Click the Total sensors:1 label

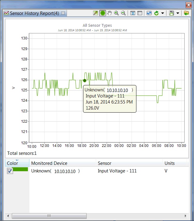22,153
